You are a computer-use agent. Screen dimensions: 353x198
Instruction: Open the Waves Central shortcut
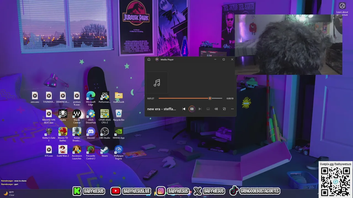point(77,117)
